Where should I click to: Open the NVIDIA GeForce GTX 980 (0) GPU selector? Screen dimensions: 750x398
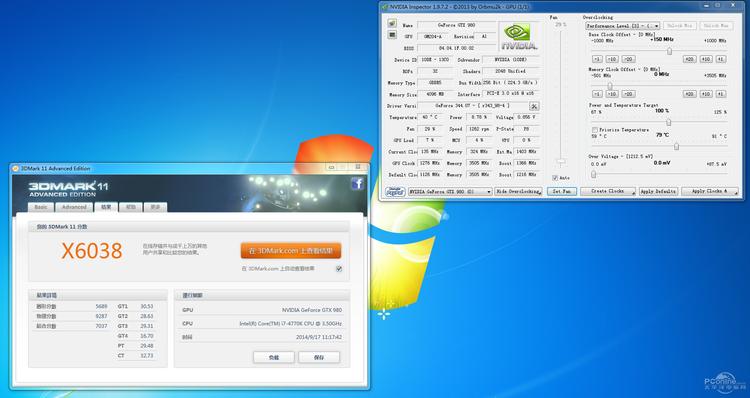tap(450, 192)
